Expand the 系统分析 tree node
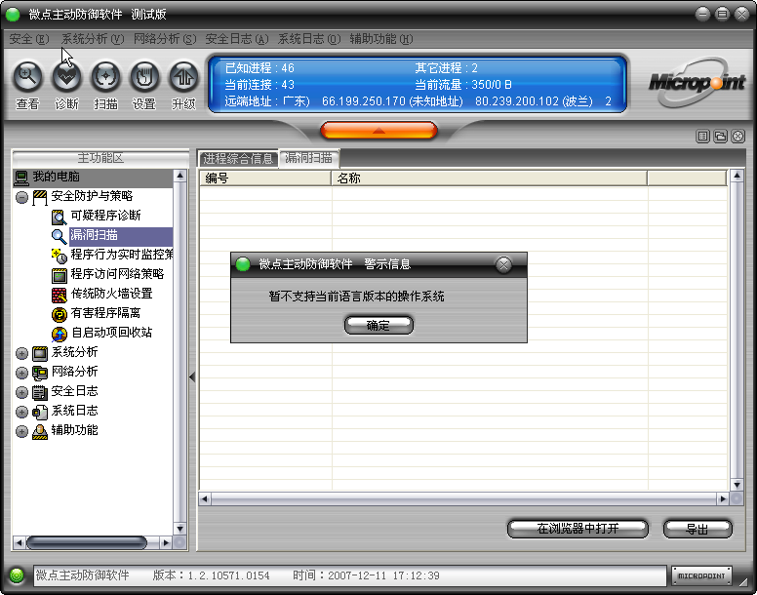The image size is (757, 595). click(x=21, y=353)
